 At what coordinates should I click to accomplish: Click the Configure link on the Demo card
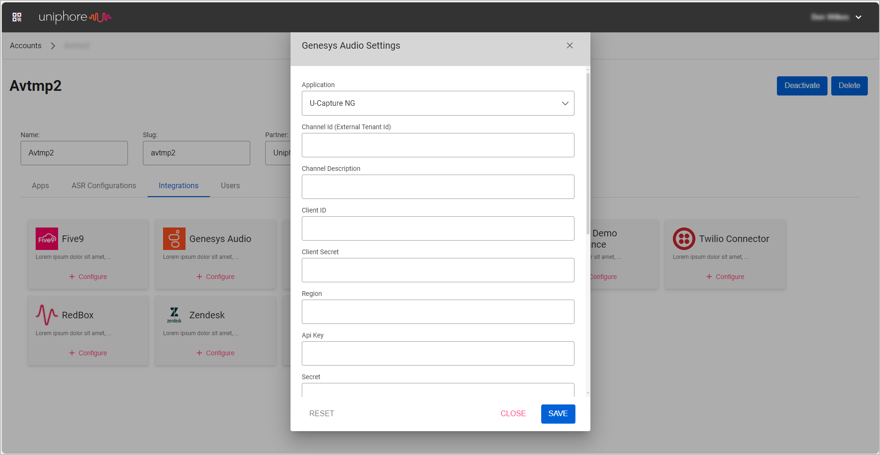pyautogui.click(x=604, y=277)
